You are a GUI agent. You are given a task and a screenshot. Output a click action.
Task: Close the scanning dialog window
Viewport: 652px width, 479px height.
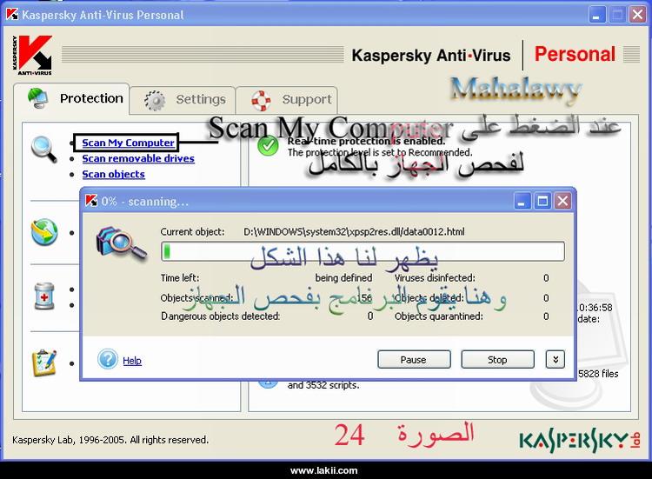click(x=562, y=201)
